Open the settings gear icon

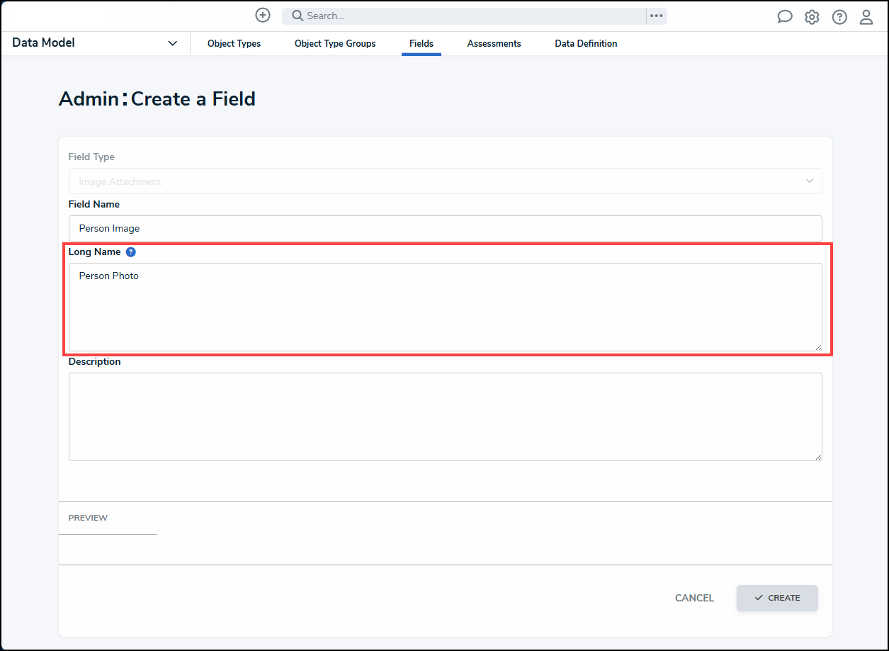click(x=812, y=17)
